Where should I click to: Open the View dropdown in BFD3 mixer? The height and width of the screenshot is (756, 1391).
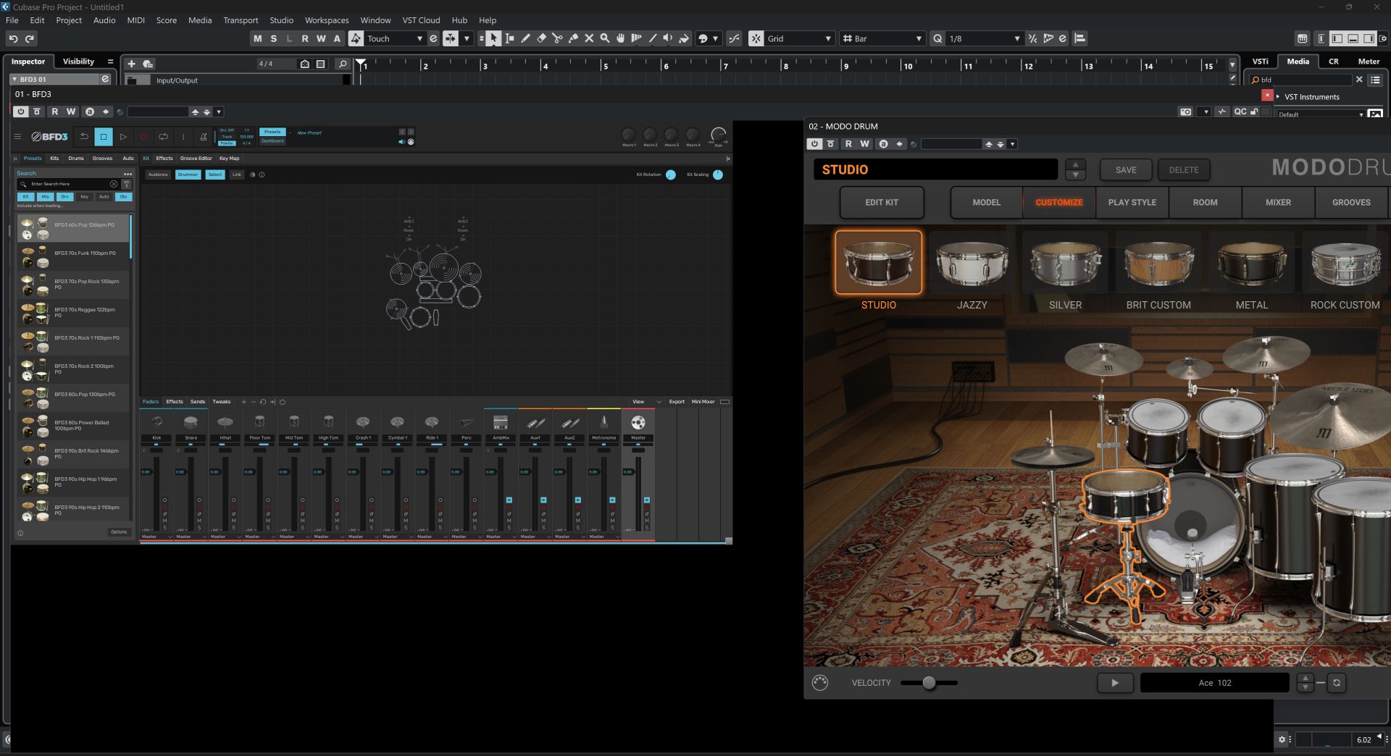point(646,401)
